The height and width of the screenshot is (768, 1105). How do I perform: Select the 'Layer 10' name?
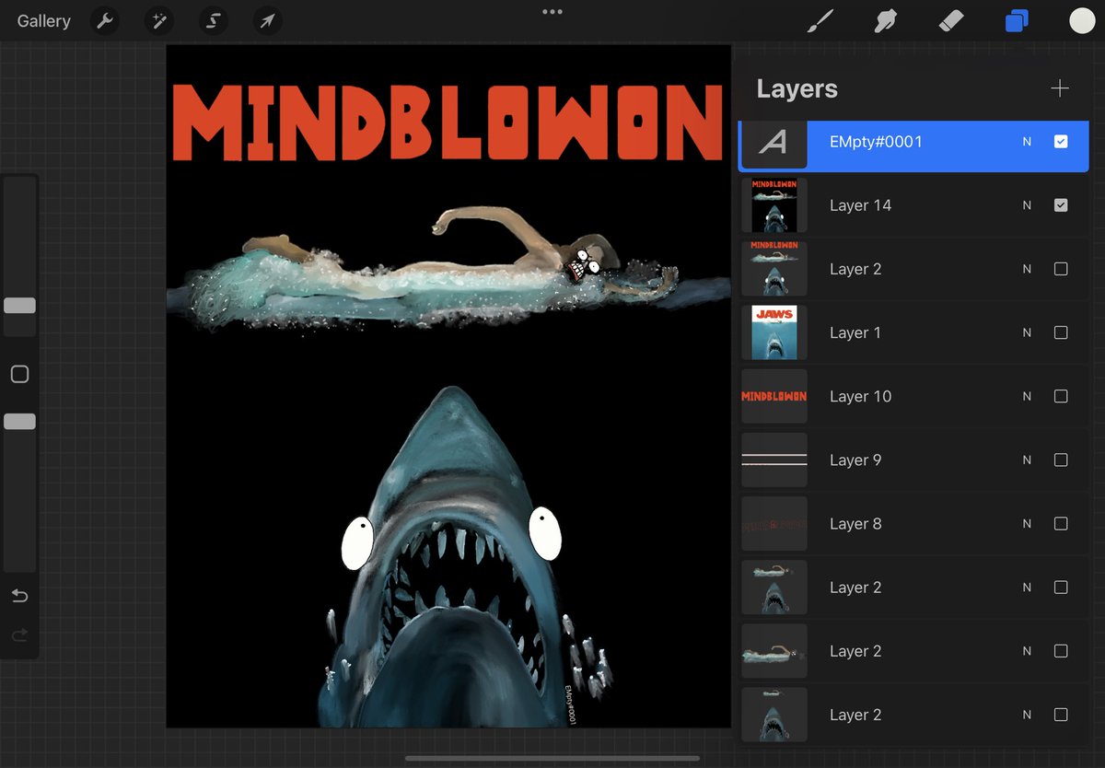coord(860,396)
